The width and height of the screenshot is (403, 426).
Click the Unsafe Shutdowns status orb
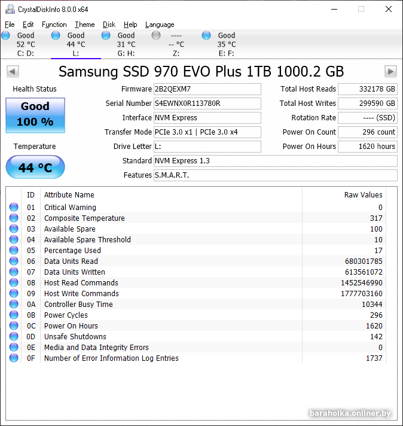pos(14,337)
